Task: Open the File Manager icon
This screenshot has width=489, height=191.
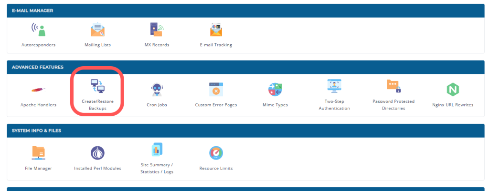Action: (x=38, y=152)
